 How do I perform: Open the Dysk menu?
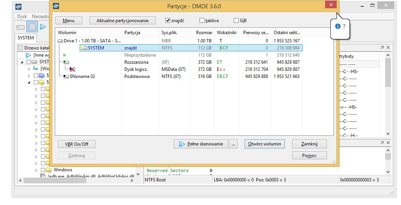(x=22, y=16)
